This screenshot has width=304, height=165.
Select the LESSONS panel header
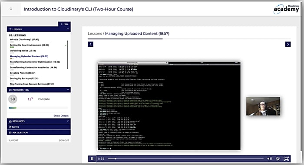39,29
